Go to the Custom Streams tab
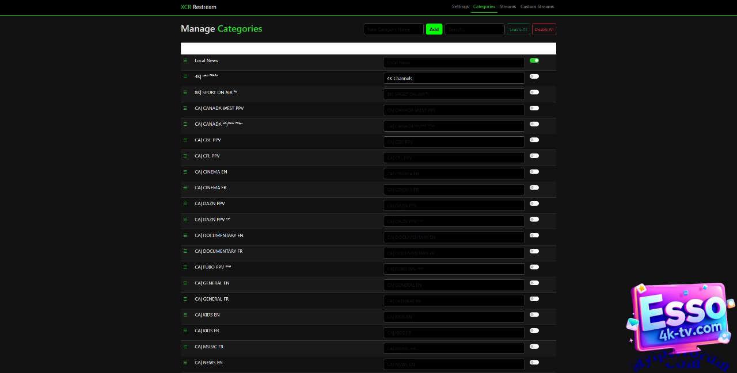The image size is (737, 373). [537, 7]
